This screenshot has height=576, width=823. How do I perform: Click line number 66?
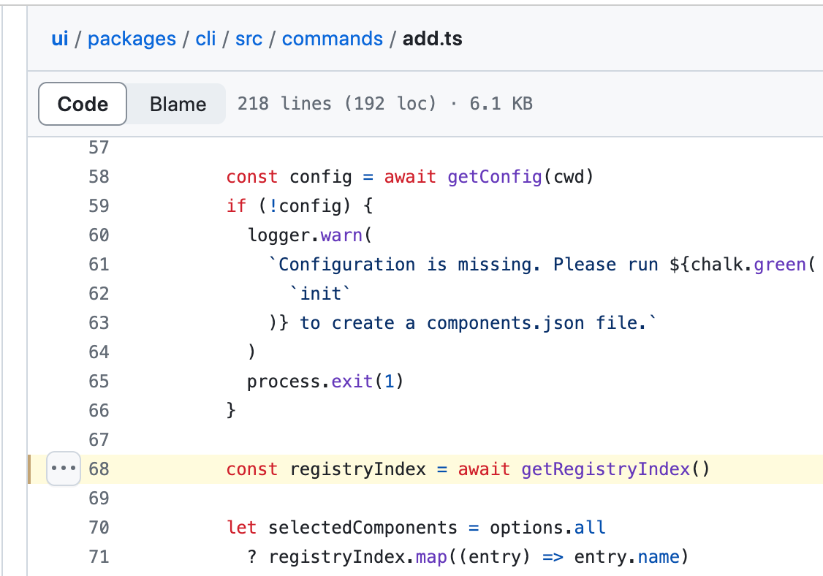[98, 410]
